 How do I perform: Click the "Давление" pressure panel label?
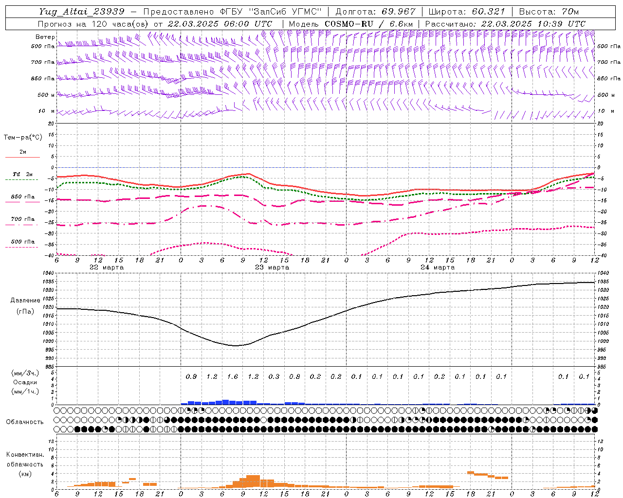tap(25, 301)
